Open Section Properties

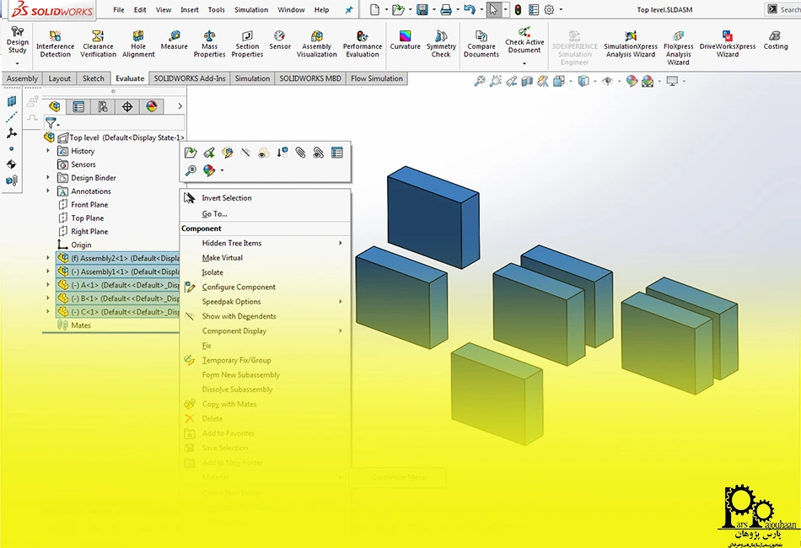tap(247, 43)
